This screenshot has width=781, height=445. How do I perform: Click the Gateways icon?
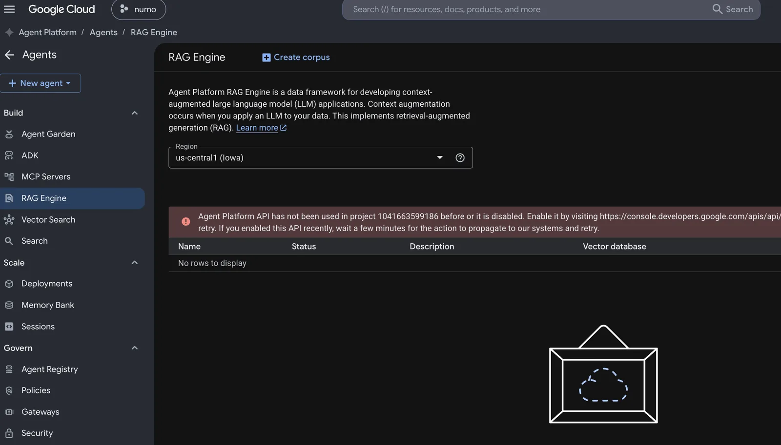[x=9, y=412]
